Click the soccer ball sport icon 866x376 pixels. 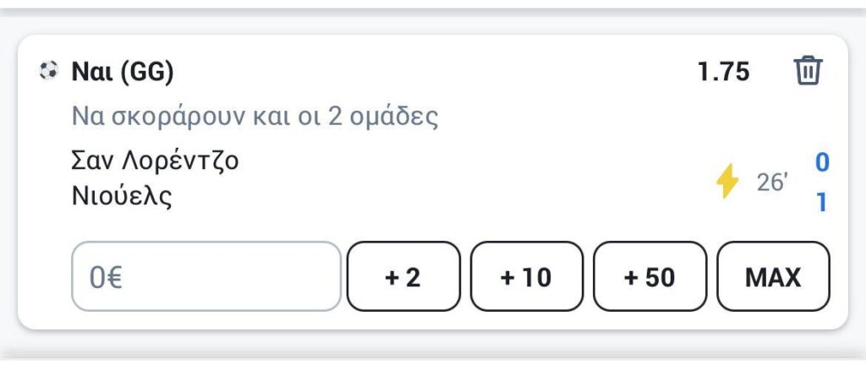point(48,71)
